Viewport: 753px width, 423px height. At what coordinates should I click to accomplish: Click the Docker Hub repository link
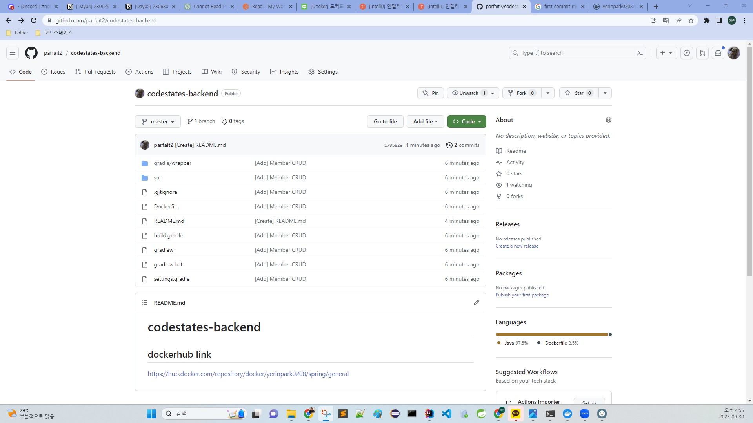(x=248, y=374)
